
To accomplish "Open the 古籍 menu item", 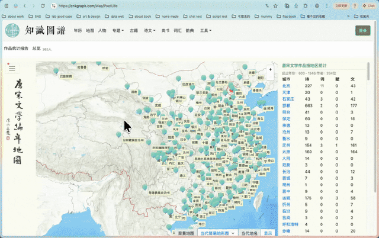I will point(134,30).
